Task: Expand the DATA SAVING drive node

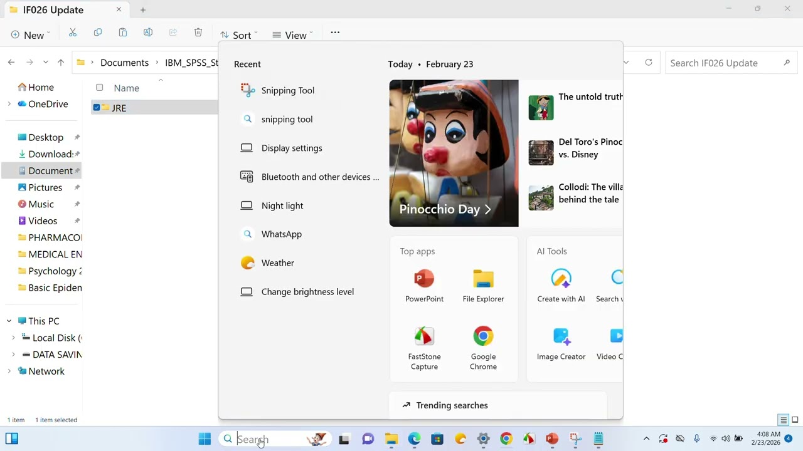Action: tap(13, 355)
